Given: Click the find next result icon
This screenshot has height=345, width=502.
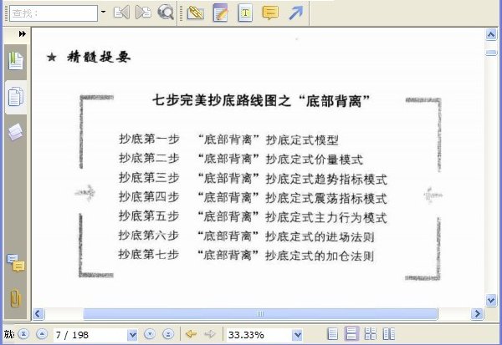Looking at the screenshot, I should [x=143, y=13].
